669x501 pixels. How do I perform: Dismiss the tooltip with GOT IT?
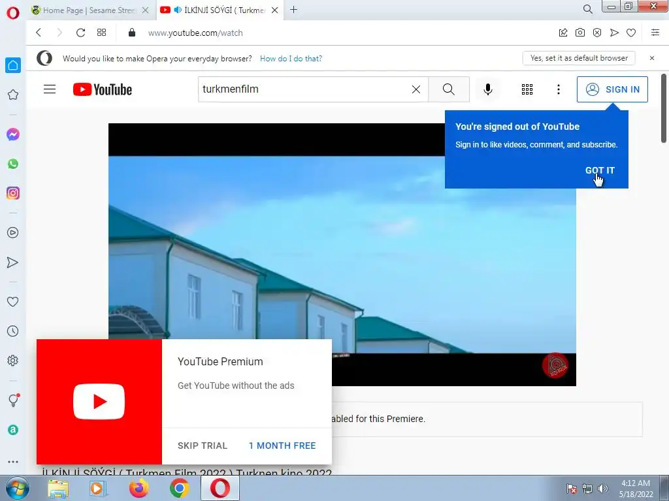pos(600,170)
